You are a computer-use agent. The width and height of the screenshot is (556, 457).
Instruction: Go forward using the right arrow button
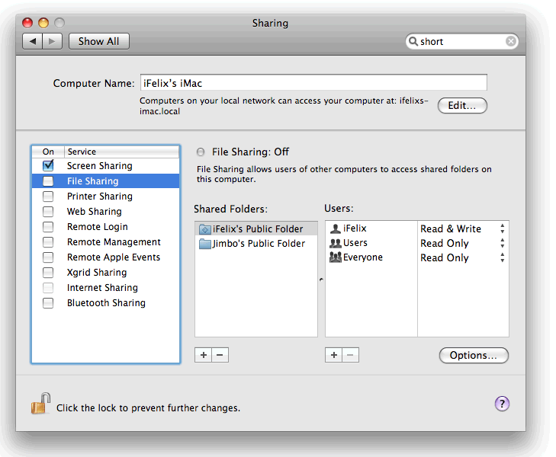click(52, 42)
